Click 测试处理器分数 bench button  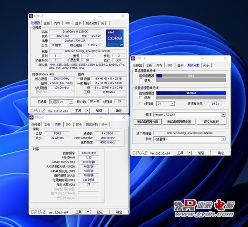(148, 122)
